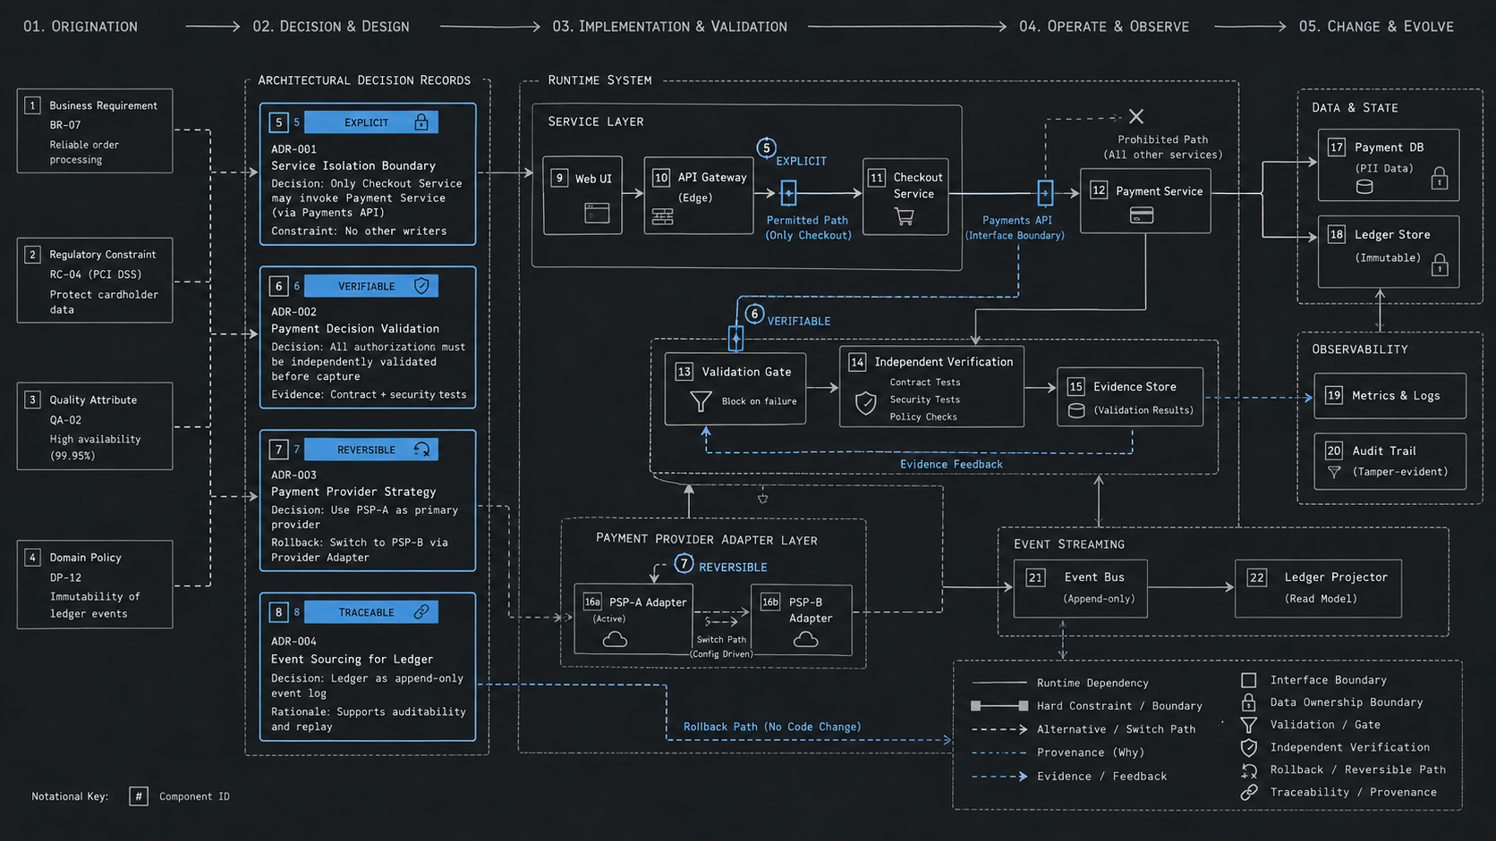Image resolution: width=1496 pixels, height=841 pixels.
Task: Click the Traceability / Provenance link legend icon
Action: point(1249,792)
